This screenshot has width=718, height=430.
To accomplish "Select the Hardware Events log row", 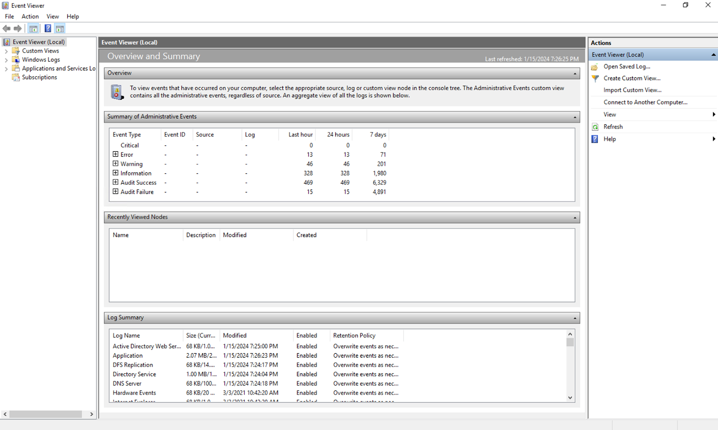I will [256, 393].
